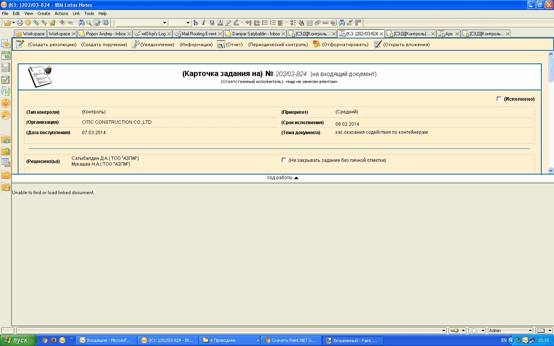Click the spell check icon
Viewport: 554px width, 346px height.
click(x=350, y=23)
